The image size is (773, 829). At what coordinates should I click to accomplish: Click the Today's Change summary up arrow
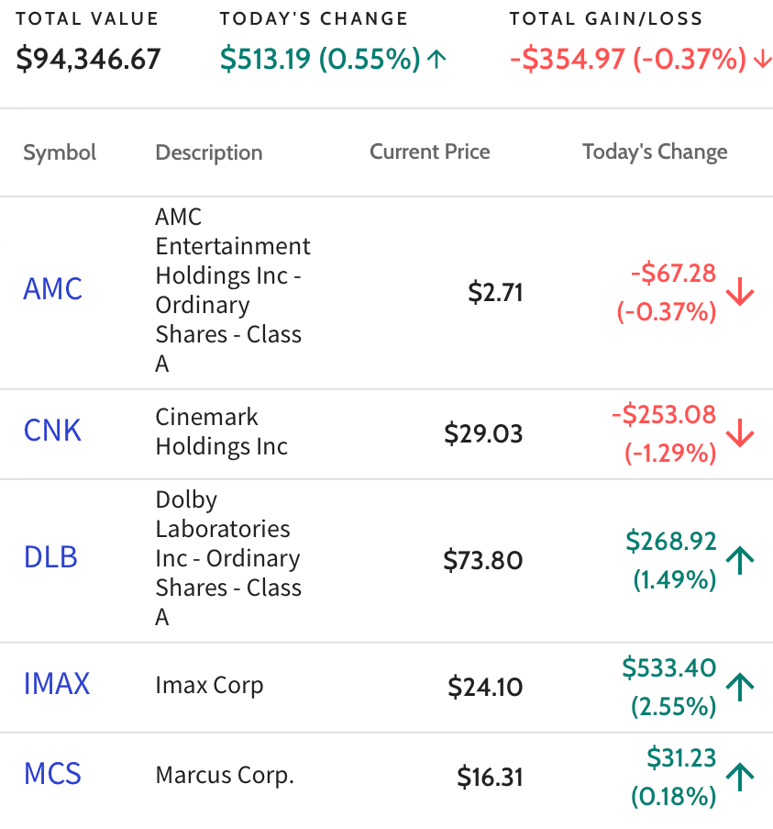point(436,59)
